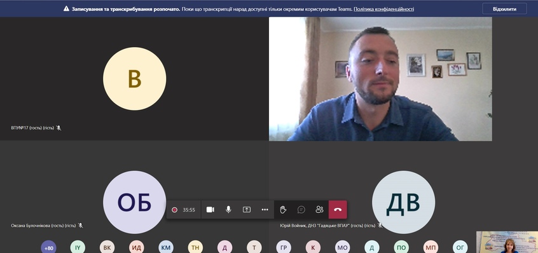
Task: Select the ОБ avatar of Оксана Булочнікова
Action: click(135, 202)
